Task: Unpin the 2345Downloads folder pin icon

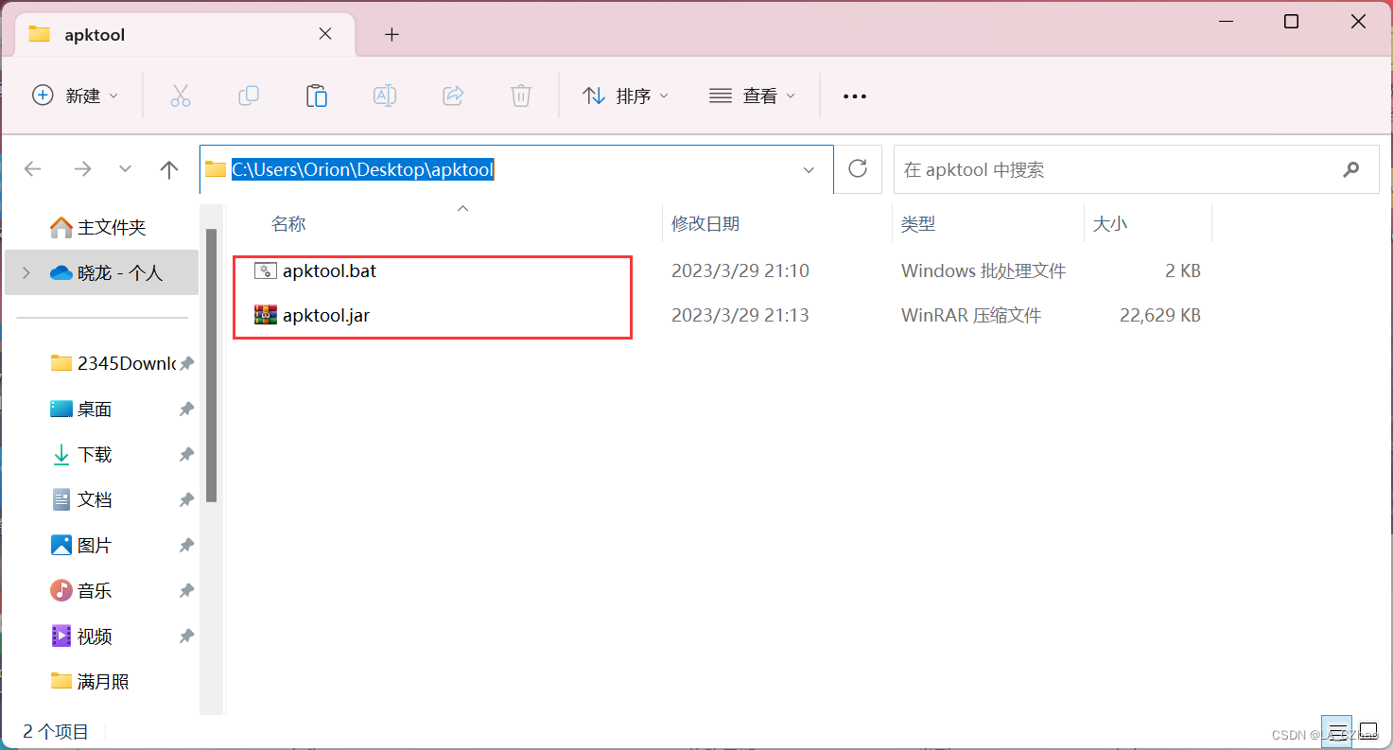Action: click(x=187, y=363)
